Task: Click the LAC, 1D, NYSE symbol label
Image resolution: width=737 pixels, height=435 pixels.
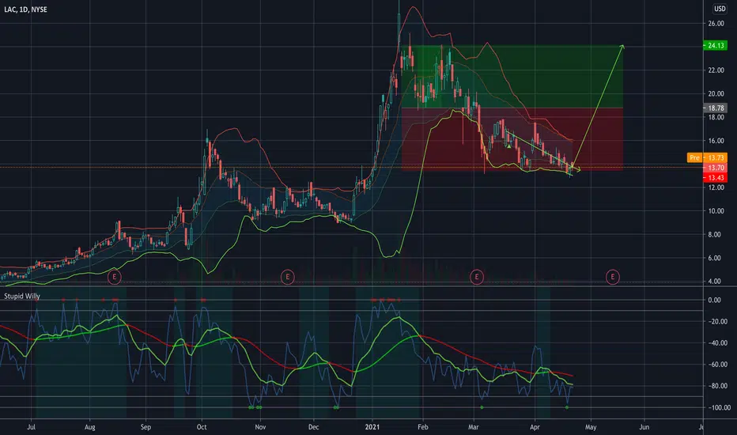Action: tap(25, 9)
